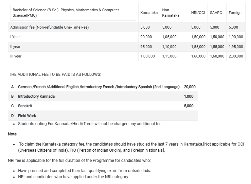Click the Admission fee row label

(x=50, y=27)
